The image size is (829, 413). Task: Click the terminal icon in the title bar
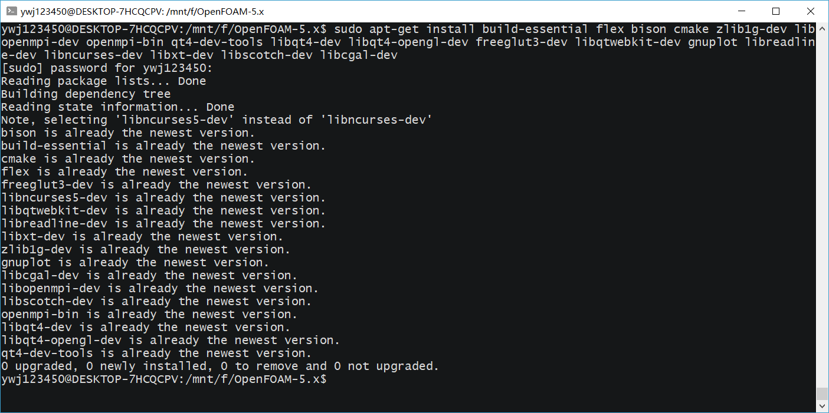[10, 11]
